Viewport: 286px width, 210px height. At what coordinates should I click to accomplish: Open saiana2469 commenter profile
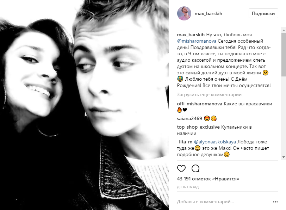click(189, 119)
